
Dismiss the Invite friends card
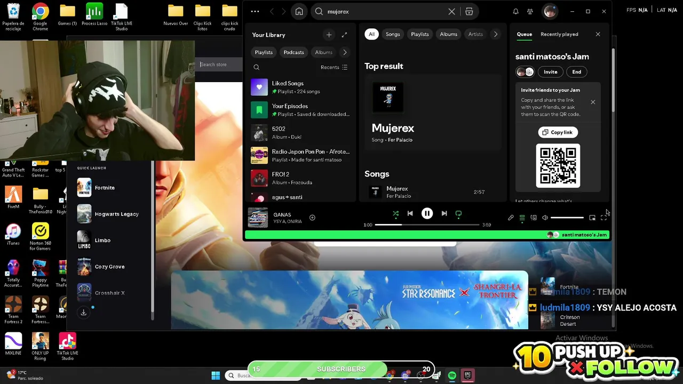593,102
